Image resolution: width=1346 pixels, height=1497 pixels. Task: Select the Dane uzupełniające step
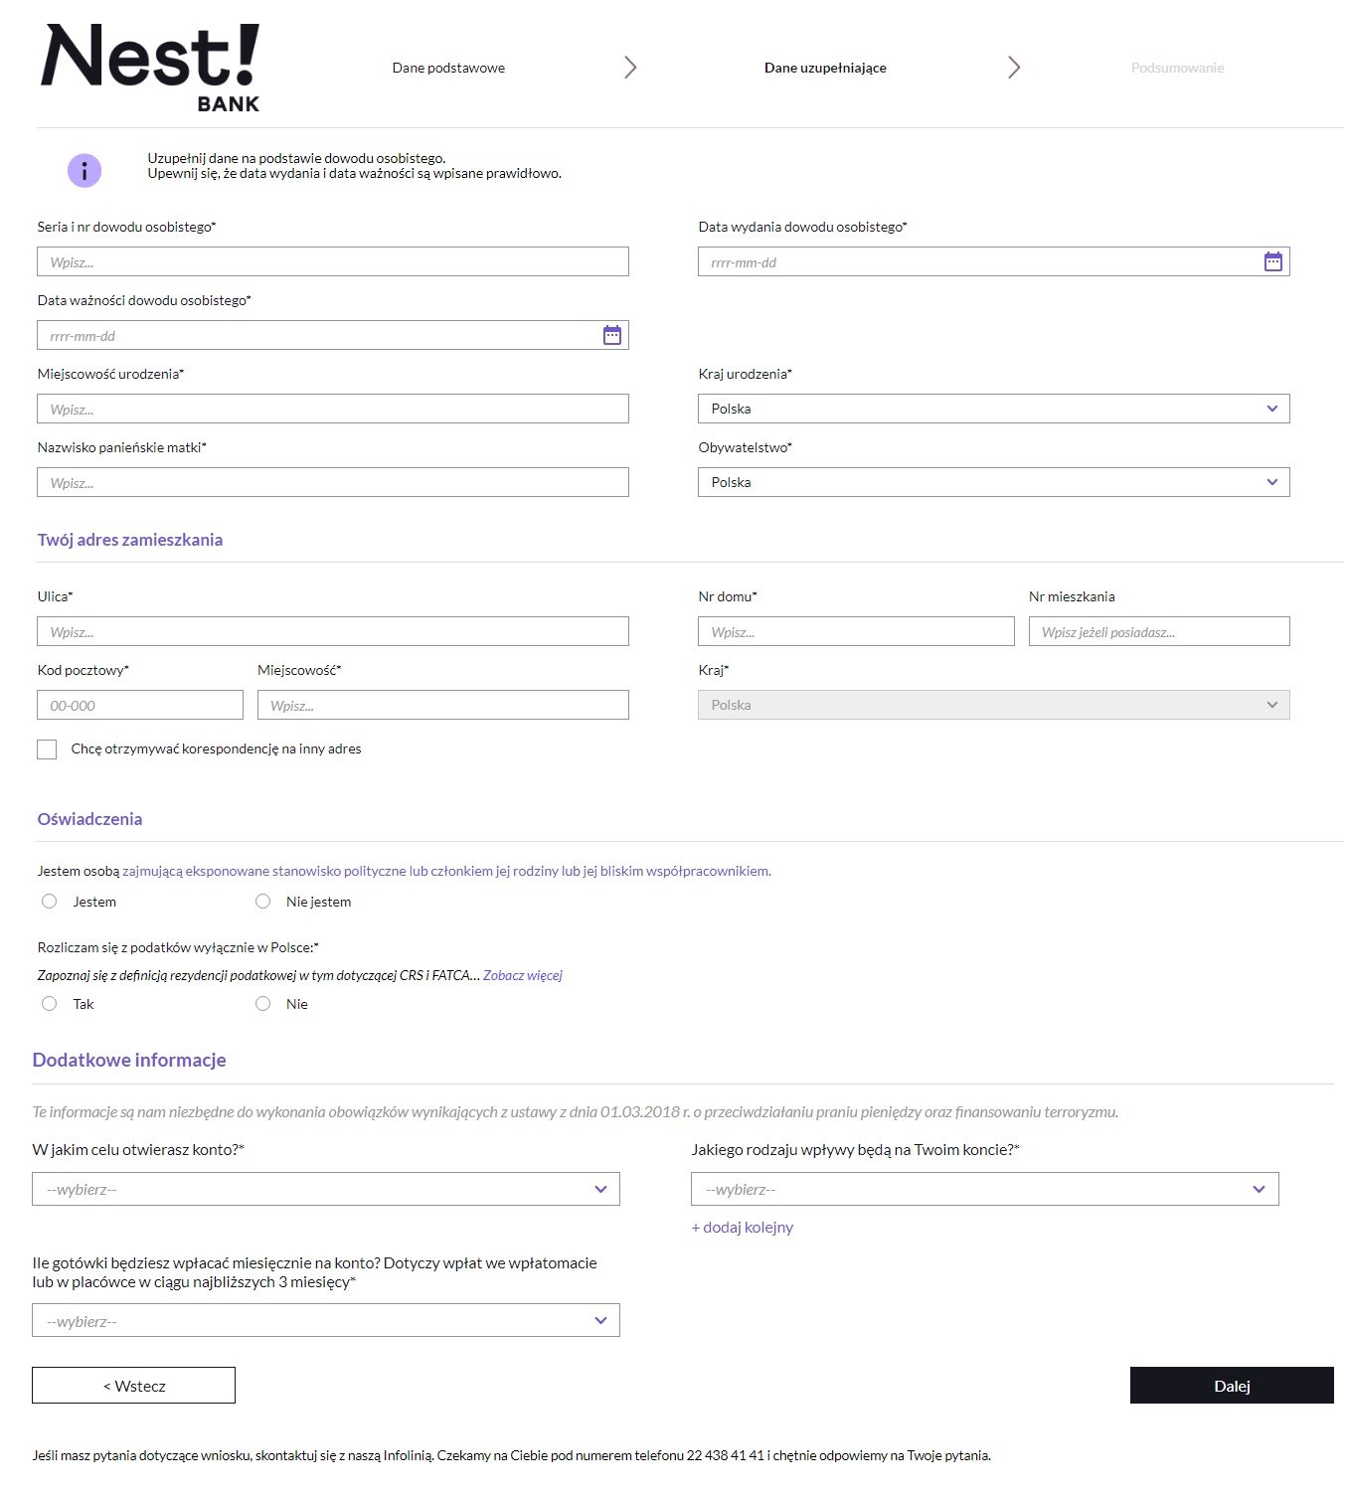coord(825,68)
